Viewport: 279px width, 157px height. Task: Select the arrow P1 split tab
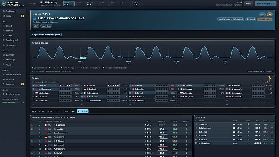coord(73,111)
